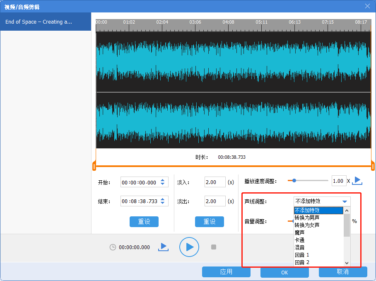
Task: Pick 回音 1 from the list
Action: (x=318, y=255)
